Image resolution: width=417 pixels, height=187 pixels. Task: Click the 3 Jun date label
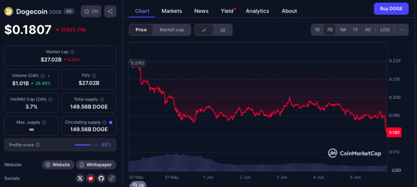tap(282, 177)
